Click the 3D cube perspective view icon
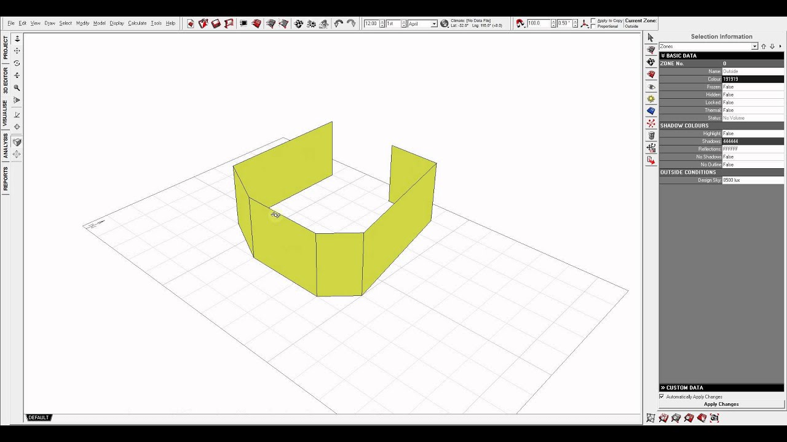 point(17,142)
